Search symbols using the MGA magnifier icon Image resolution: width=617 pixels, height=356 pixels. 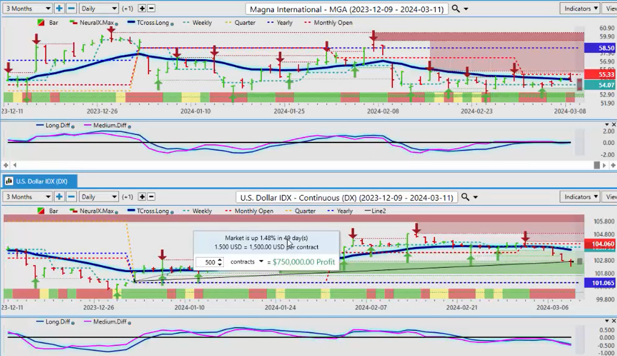[x=455, y=9]
